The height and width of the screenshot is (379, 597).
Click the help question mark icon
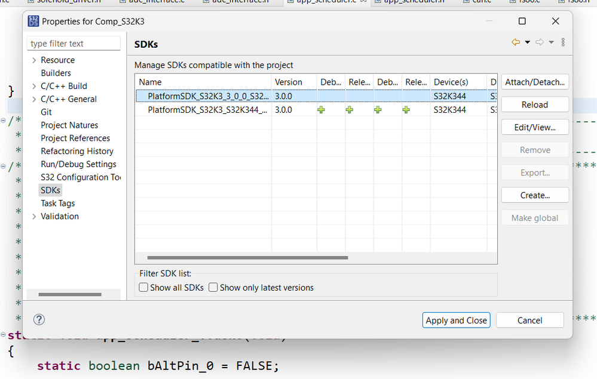point(39,320)
